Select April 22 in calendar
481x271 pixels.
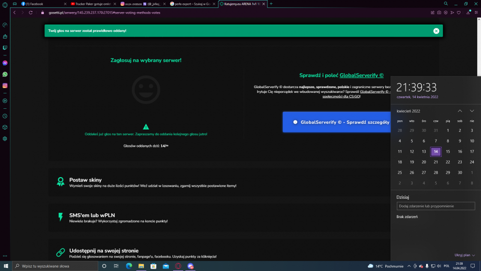448,162
